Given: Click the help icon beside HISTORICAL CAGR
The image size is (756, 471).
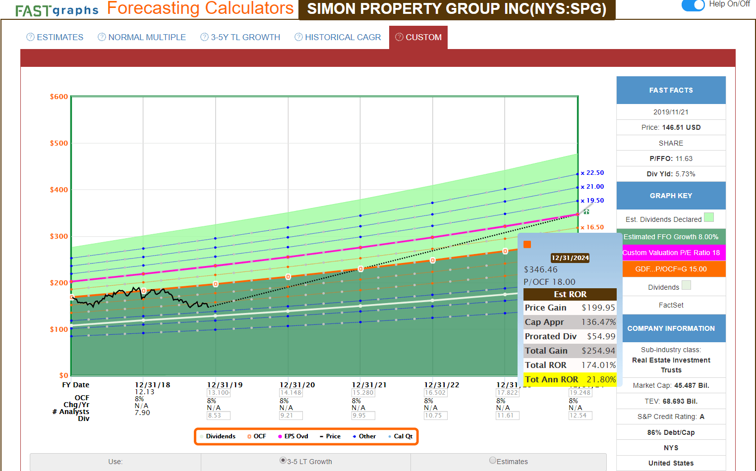Looking at the screenshot, I should click(298, 37).
